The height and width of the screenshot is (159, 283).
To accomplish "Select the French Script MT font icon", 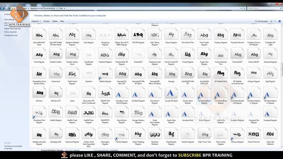I will coord(171,54).
